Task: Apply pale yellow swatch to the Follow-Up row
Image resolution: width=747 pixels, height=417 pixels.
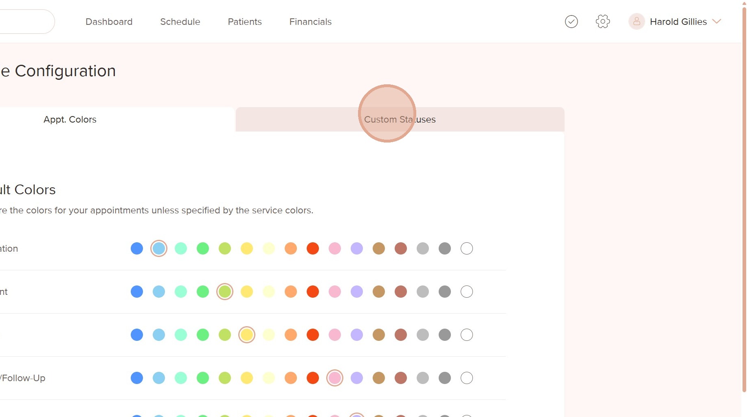Action: [269, 378]
